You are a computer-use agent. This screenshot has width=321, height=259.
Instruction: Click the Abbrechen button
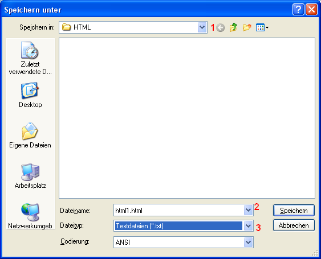[294, 225]
